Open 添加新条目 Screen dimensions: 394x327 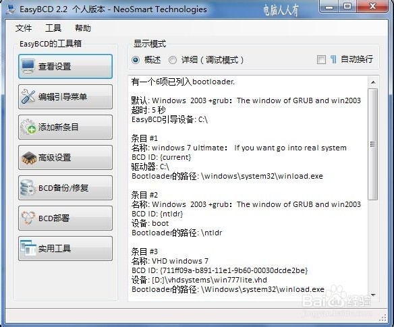tap(65, 127)
